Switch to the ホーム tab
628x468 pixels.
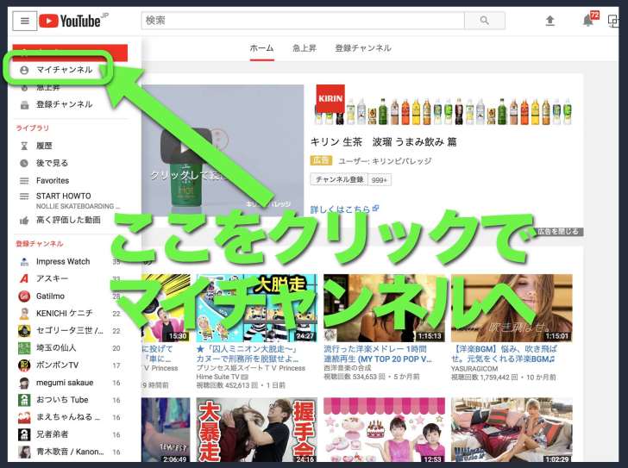pos(261,48)
